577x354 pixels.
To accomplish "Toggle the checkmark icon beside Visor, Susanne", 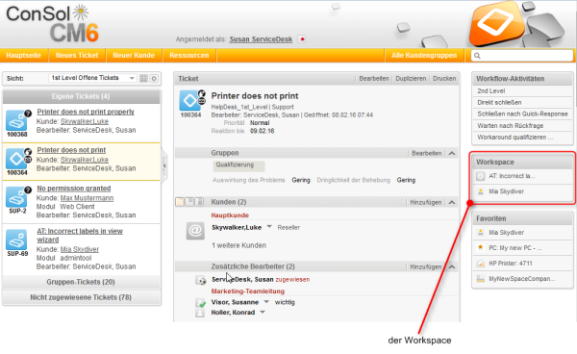I will (x=200, y=303).
